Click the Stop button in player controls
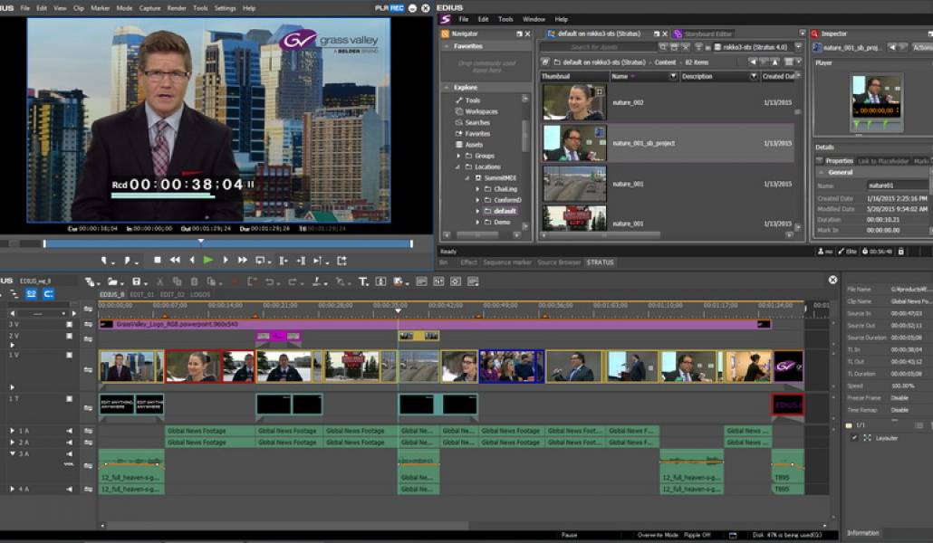933x543 pixels. [x=157, y=261]
